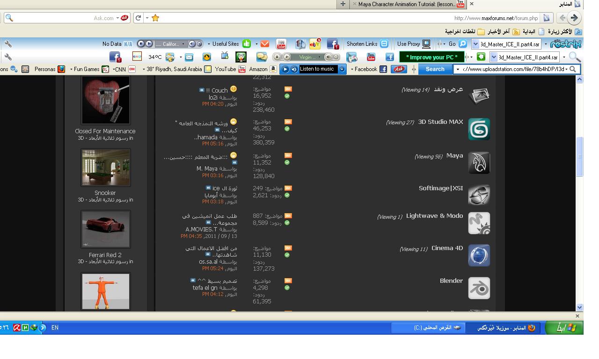
Task: Click the 34°C weather icon
Action: [x=170, y=57]
